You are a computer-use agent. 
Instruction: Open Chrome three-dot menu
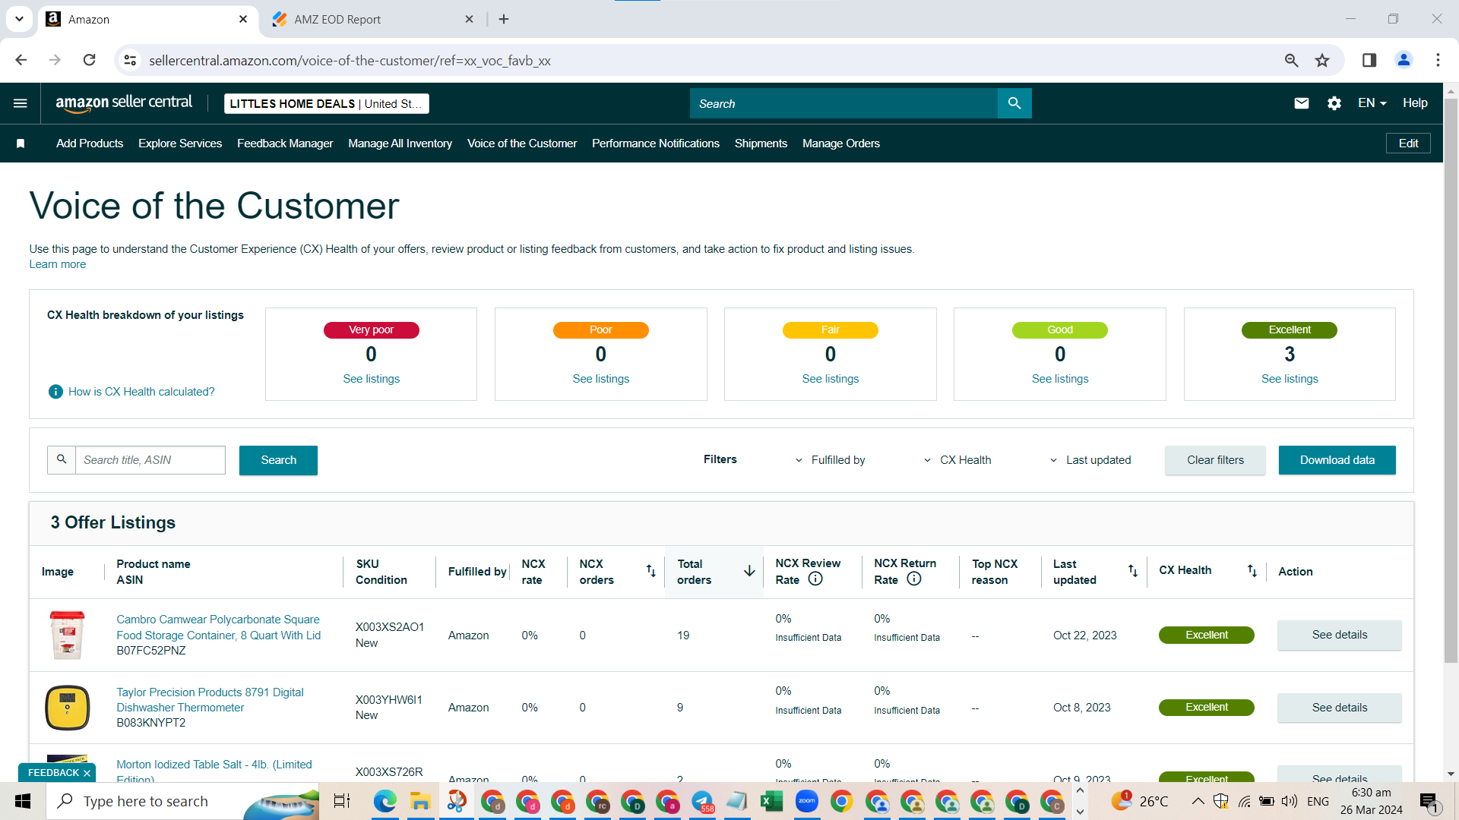1438,60
